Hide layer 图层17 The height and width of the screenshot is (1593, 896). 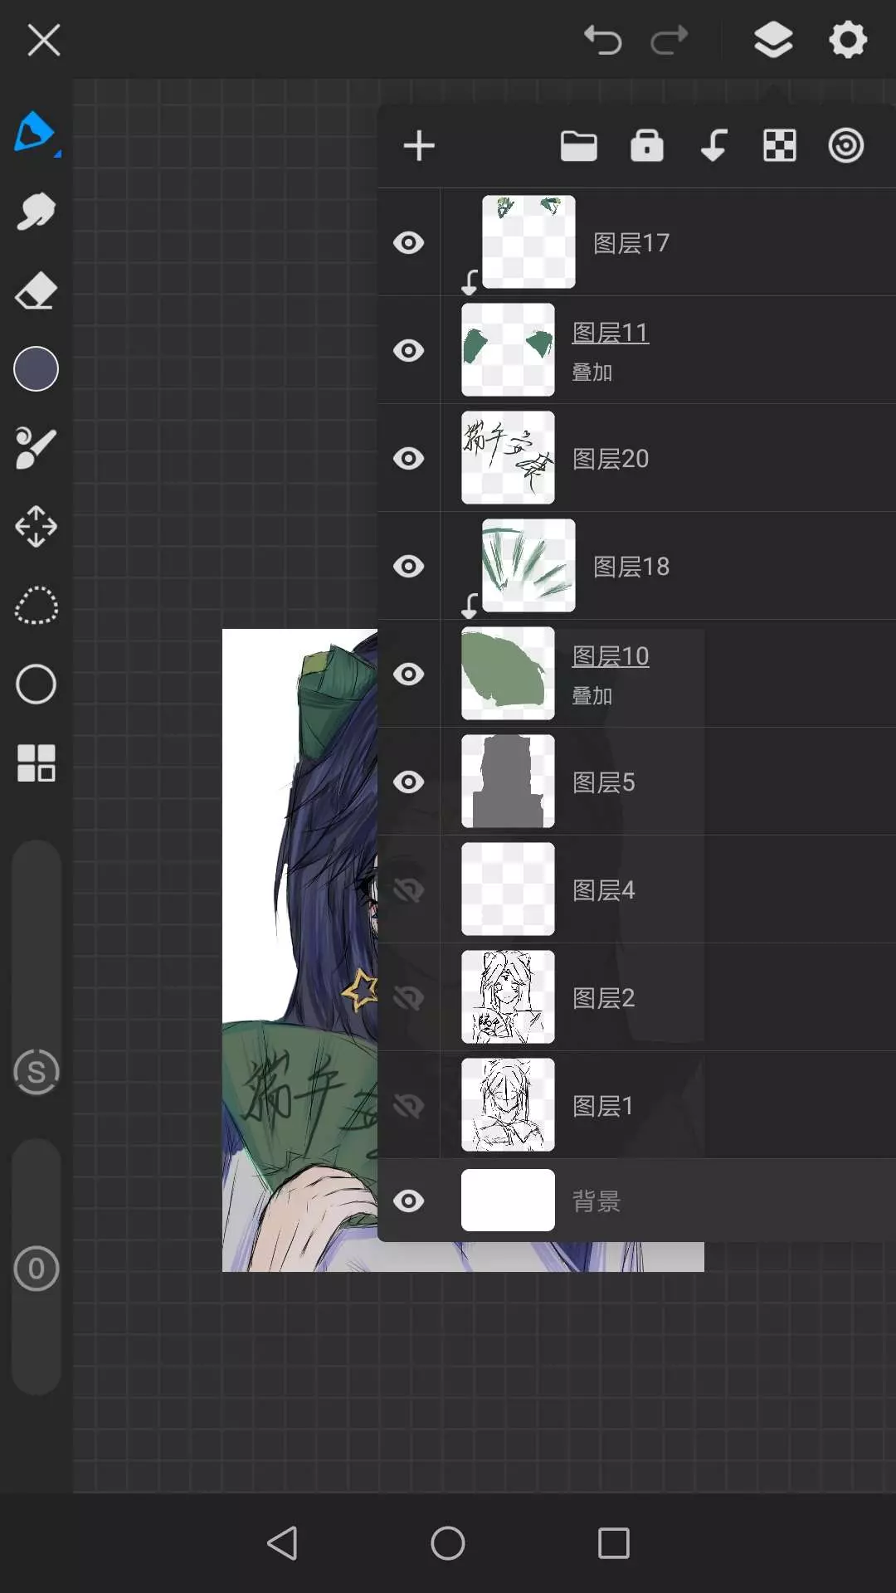(x=408, y=242)
